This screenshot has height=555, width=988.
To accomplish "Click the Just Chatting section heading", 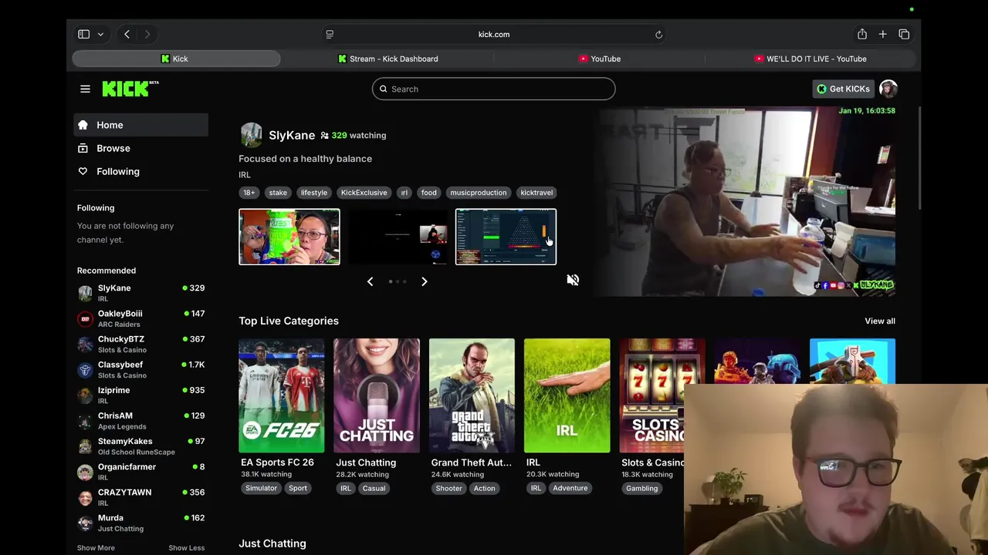I will point(272,543).
